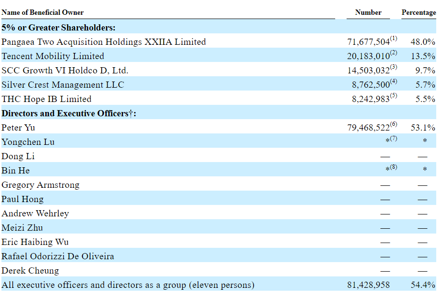Image resolution: width=441 pixels, height=295 pixels.
Task: Click the Name of Beneficial Owner header
Action: point(42,12)
